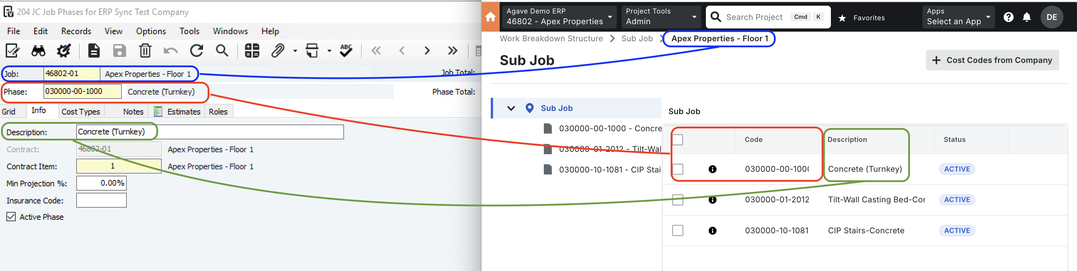Collapse the Sub Job tree node
The image size is (1077, 271).
point(510,108)
